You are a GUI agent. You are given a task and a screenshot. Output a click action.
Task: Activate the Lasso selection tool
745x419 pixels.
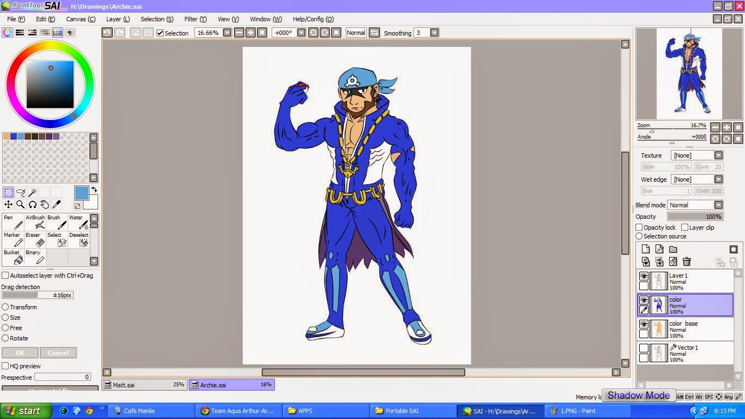(20, 193)
